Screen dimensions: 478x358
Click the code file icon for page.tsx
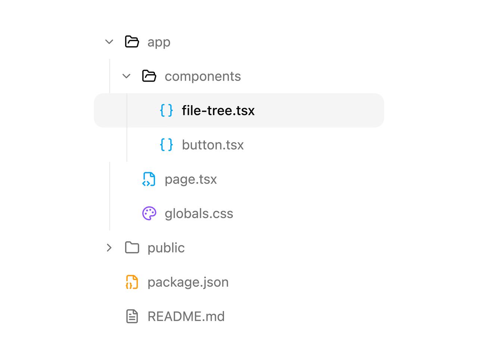click(149, 179)
